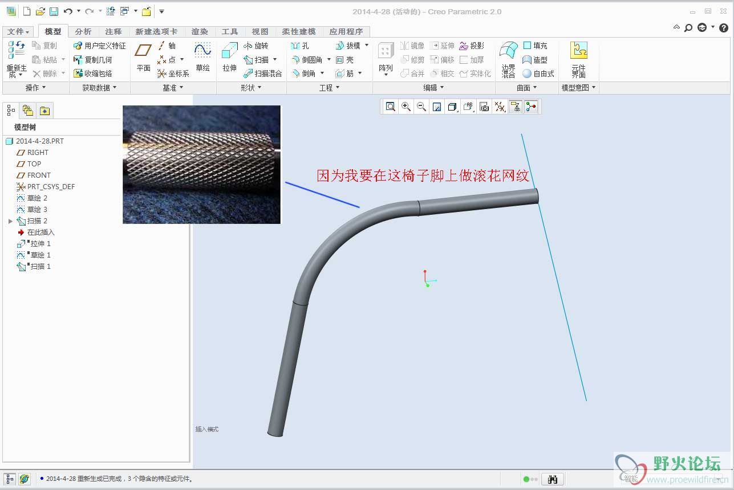Open the 文件 menu

point(19,32)
